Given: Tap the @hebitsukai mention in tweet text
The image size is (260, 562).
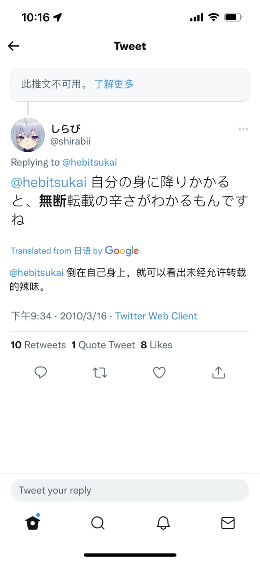Looking at the screenshot, I should click(48, 182).
